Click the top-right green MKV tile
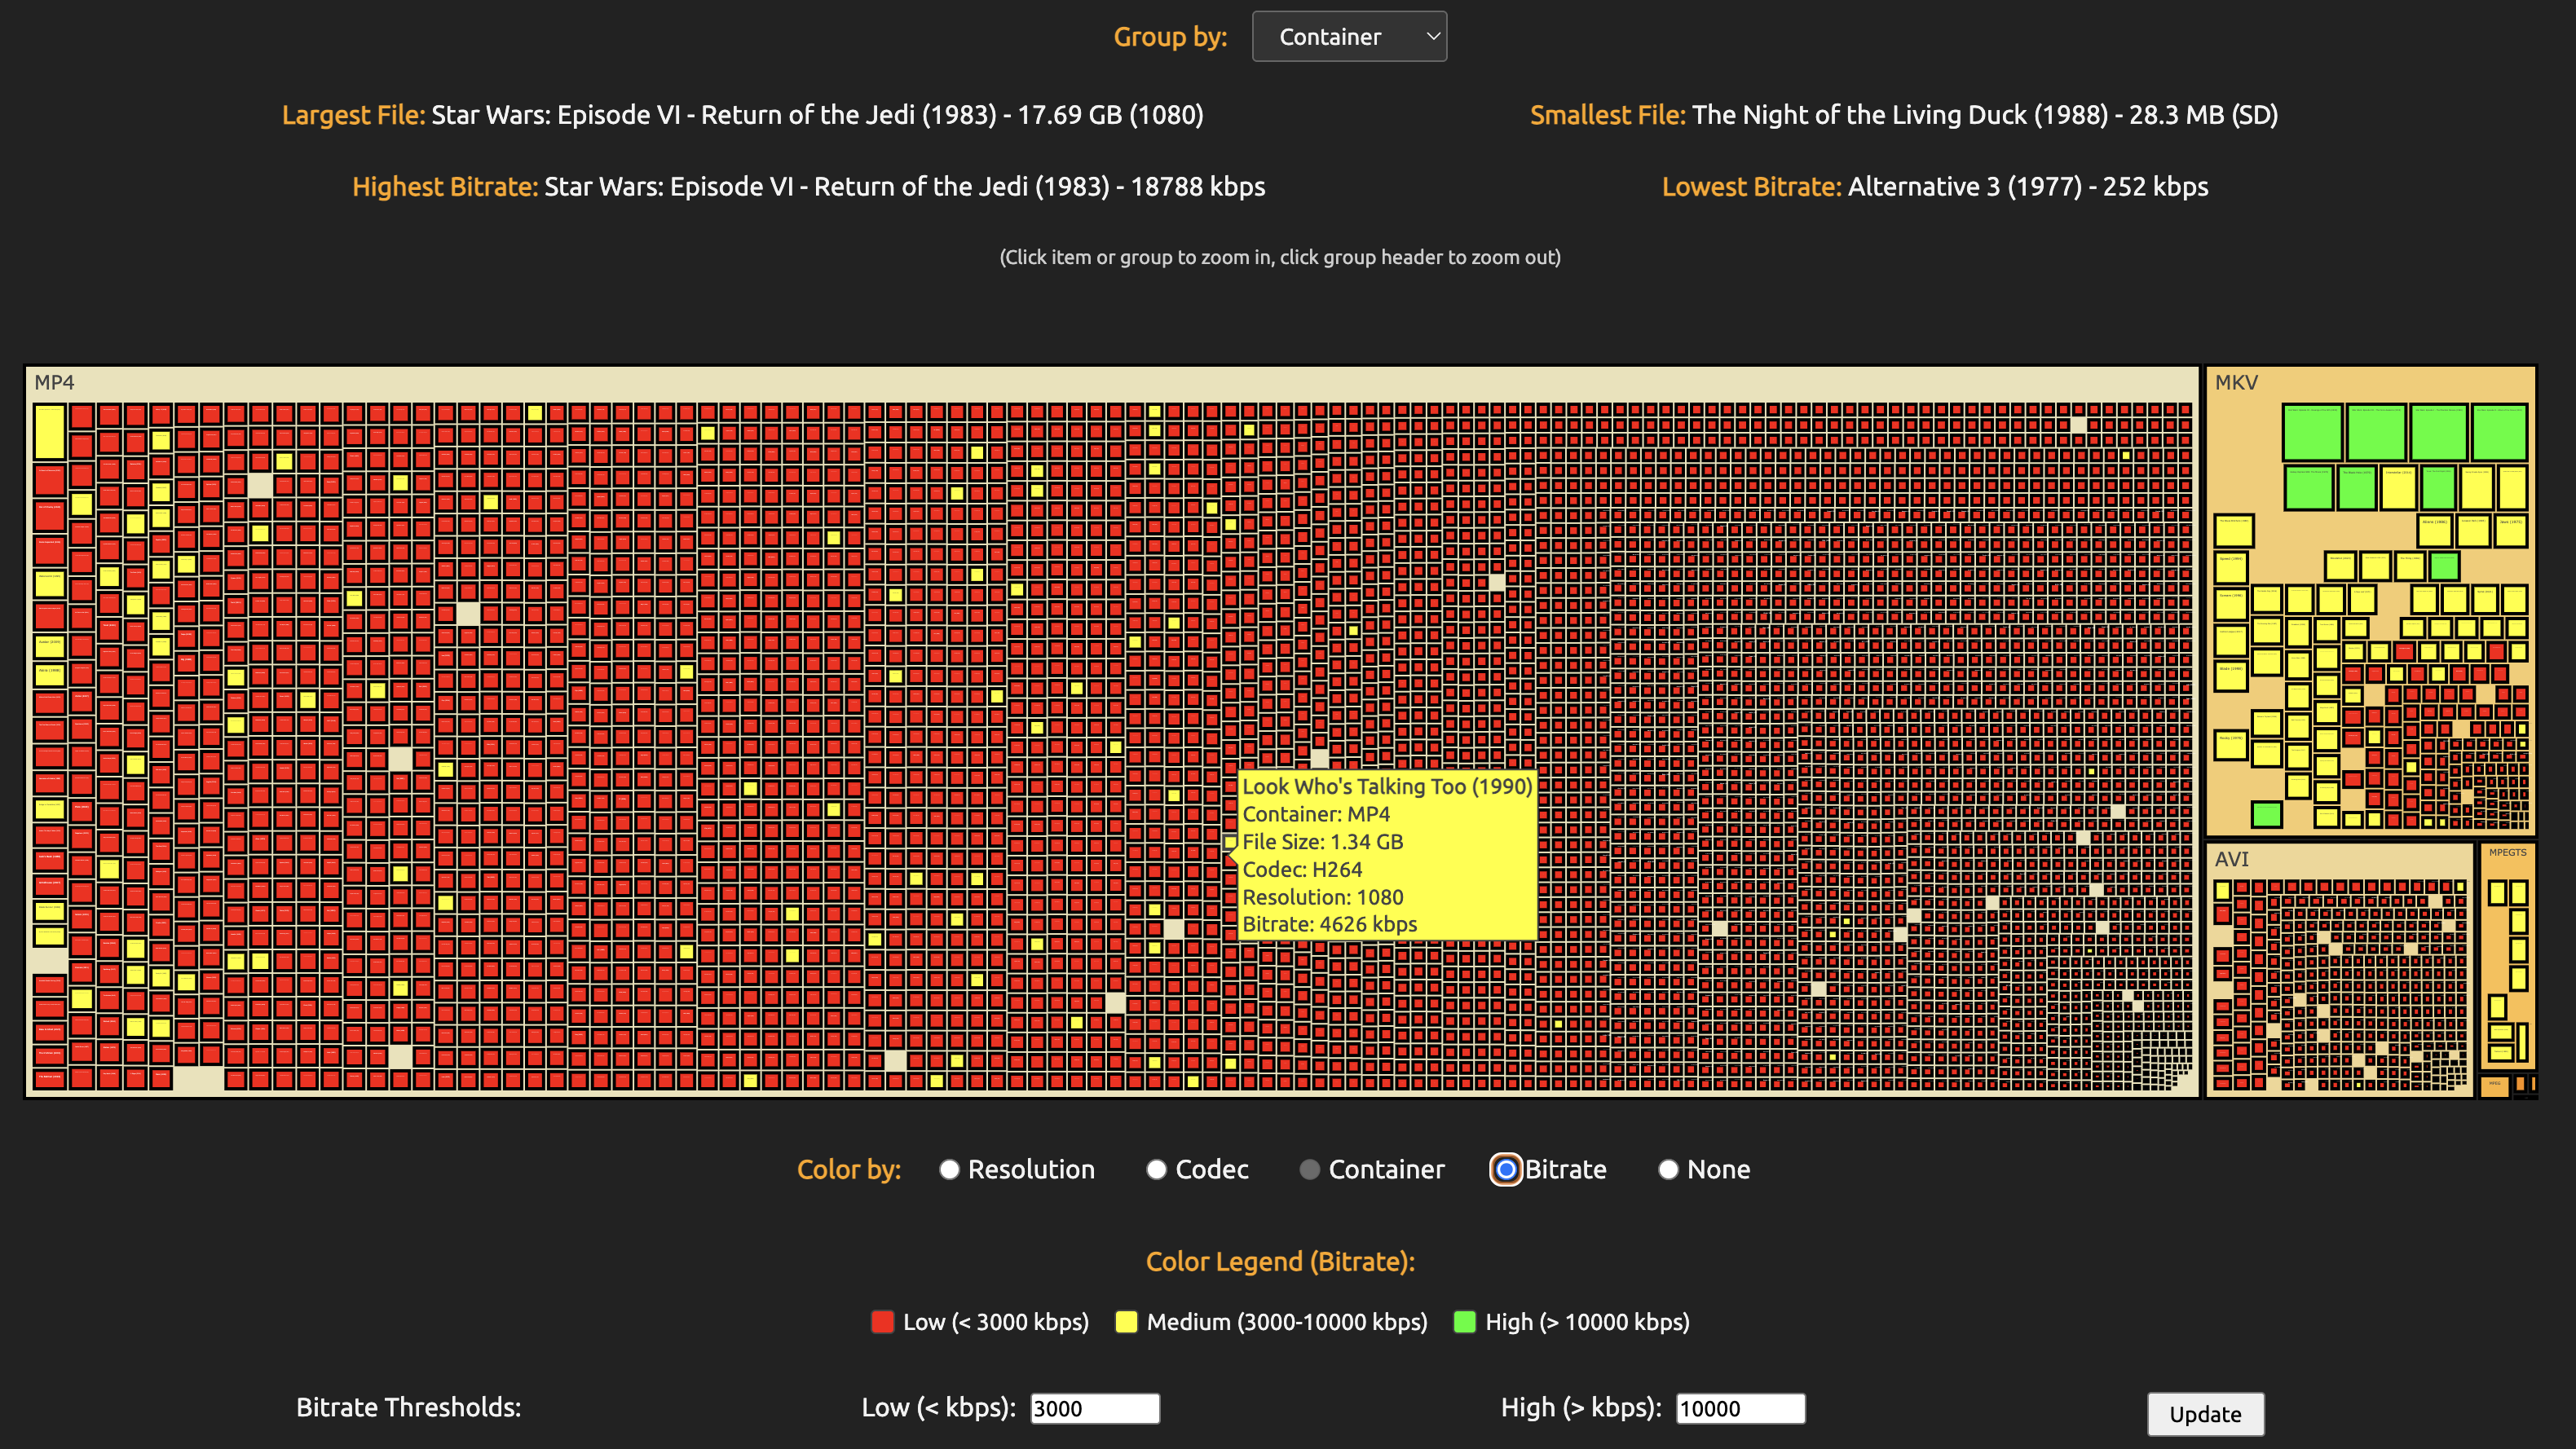 point(2499,431)
